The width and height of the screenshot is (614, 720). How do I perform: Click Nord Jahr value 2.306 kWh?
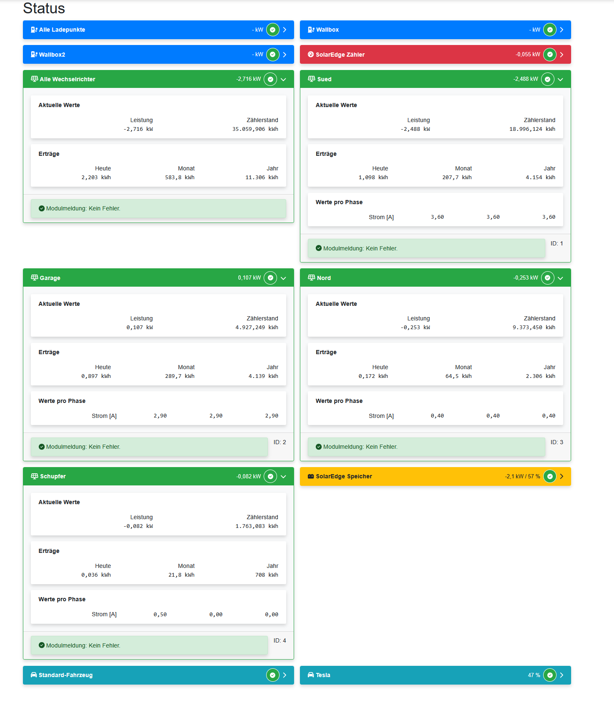tap(541, 376)
